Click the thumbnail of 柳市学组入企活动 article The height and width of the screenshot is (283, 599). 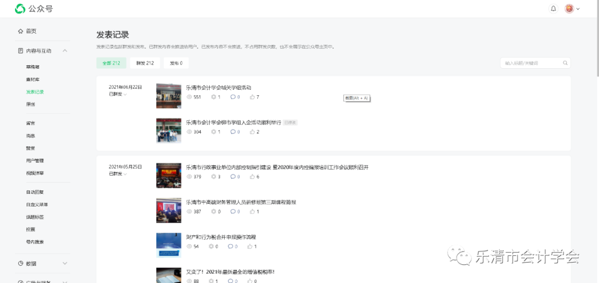point(169,131)
